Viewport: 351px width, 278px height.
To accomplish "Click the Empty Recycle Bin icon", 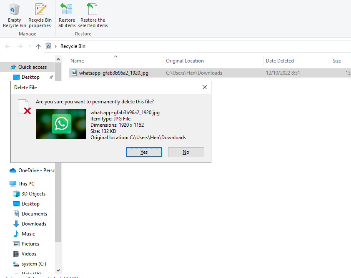I will (14, 10).
